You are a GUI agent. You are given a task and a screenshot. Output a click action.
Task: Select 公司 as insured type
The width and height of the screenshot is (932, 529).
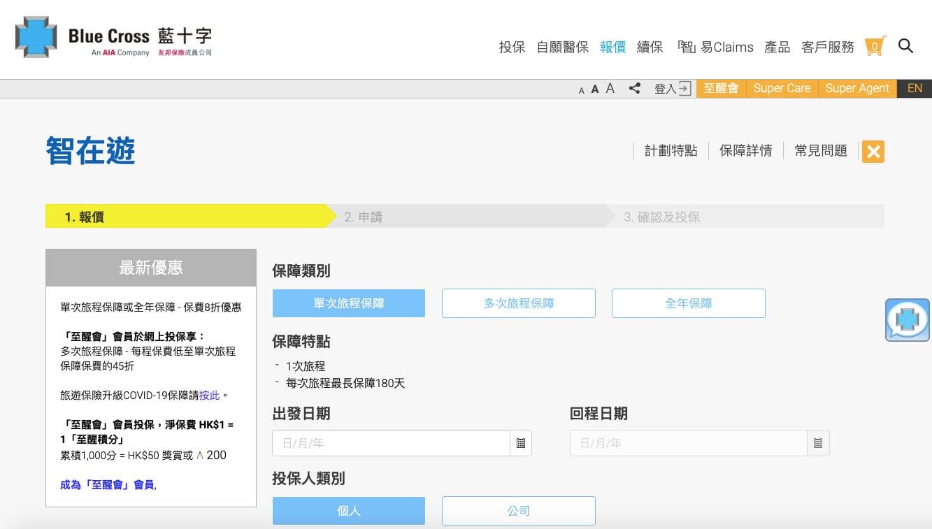point(519,511)
